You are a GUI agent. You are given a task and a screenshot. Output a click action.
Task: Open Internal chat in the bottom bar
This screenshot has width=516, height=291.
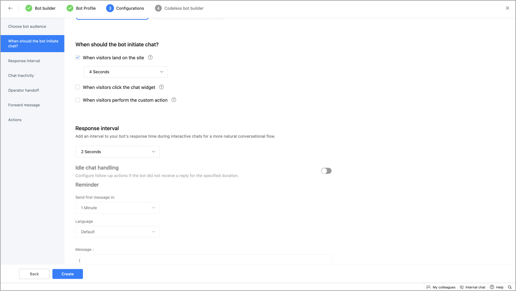(473, 287)
